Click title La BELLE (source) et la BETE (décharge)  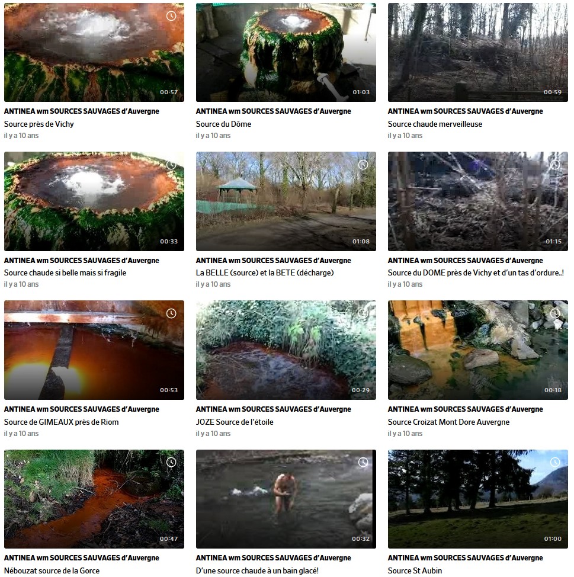click(x=265, y=273)
